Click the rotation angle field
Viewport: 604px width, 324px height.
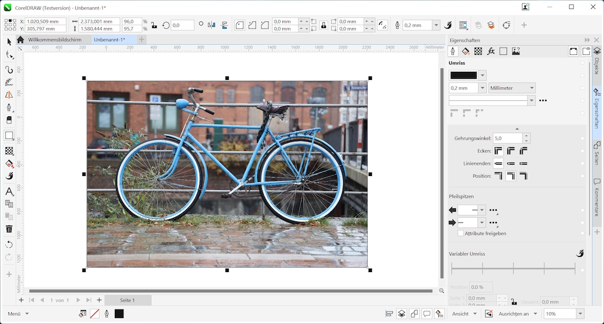tap(182, 26)
